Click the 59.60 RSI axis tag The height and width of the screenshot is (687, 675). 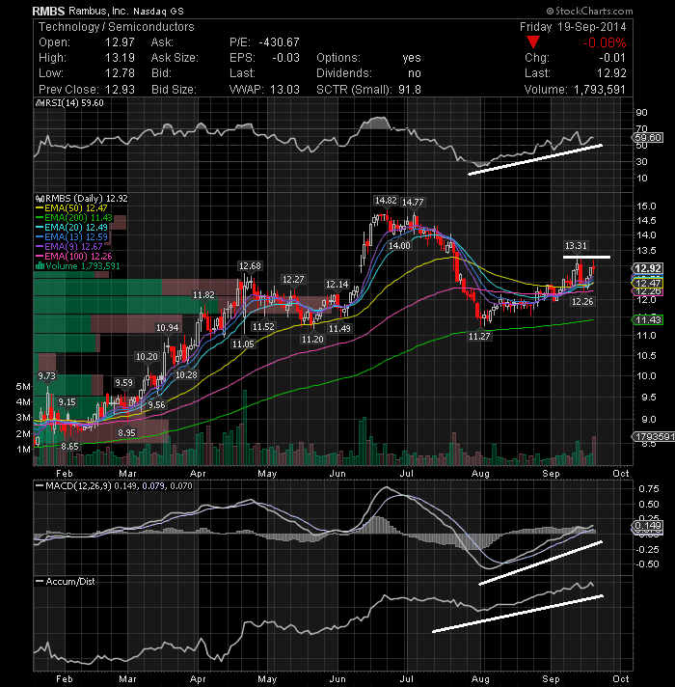pyautogui.click(x=648, y=138)
